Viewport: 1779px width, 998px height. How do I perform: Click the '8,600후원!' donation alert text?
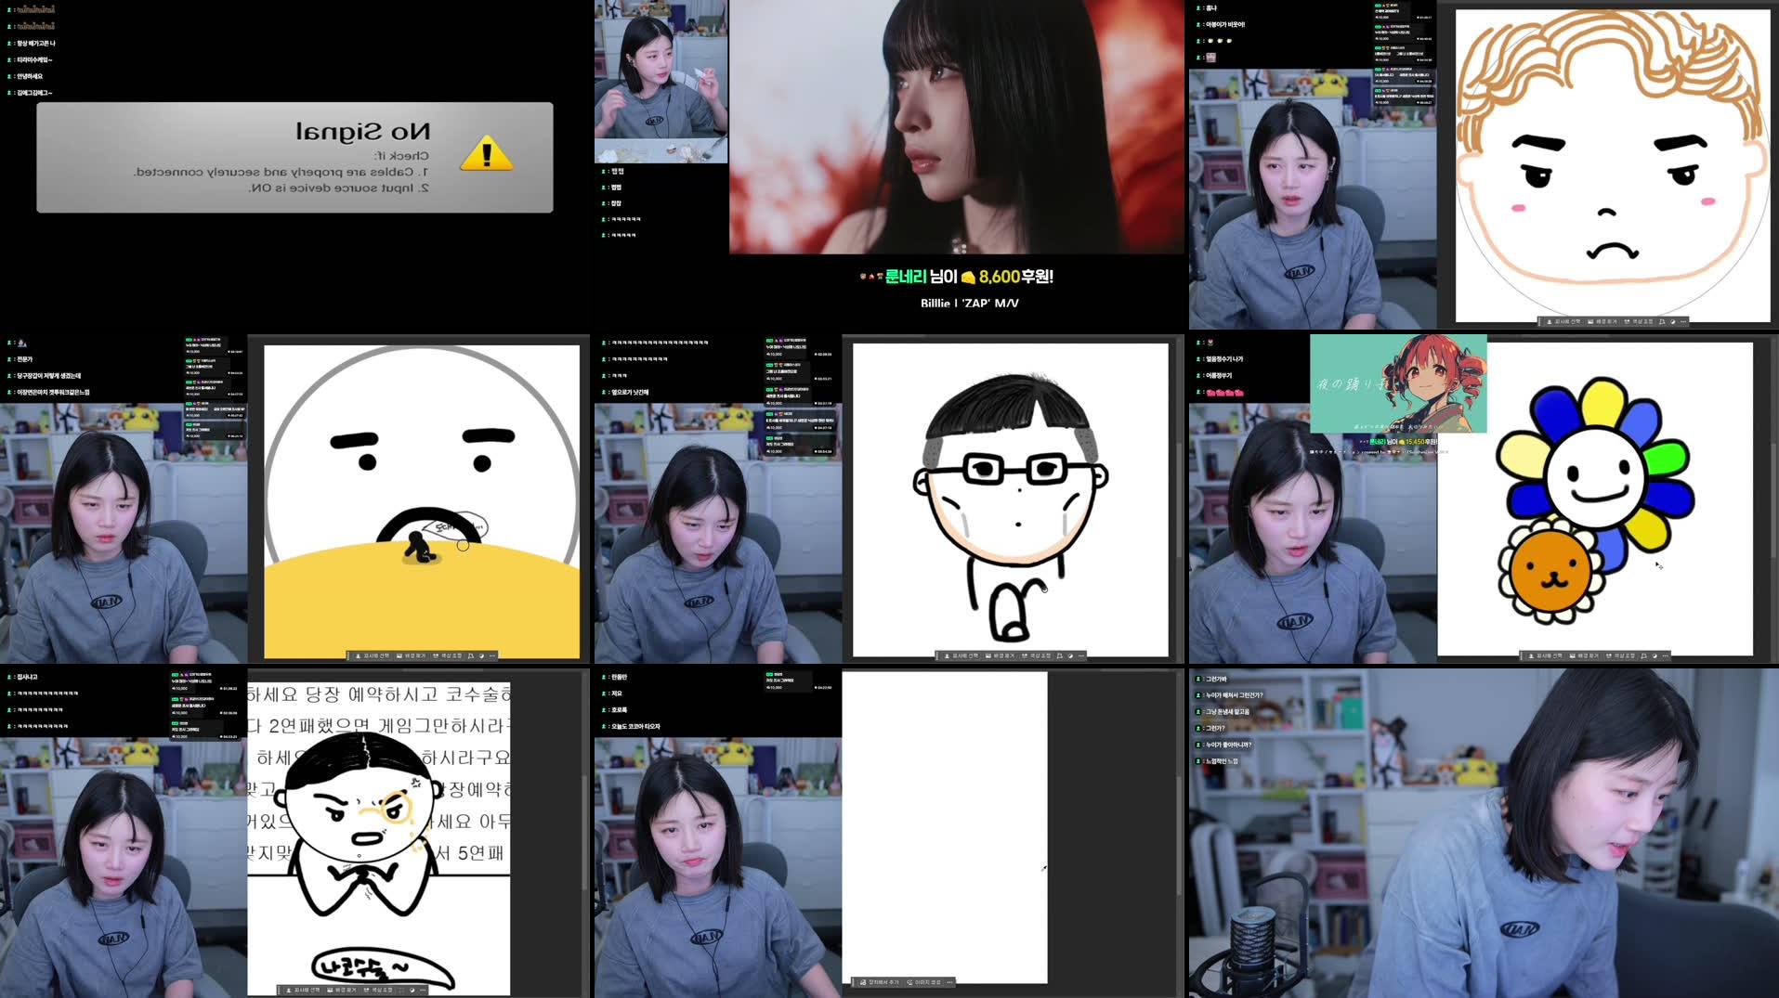1015,277
